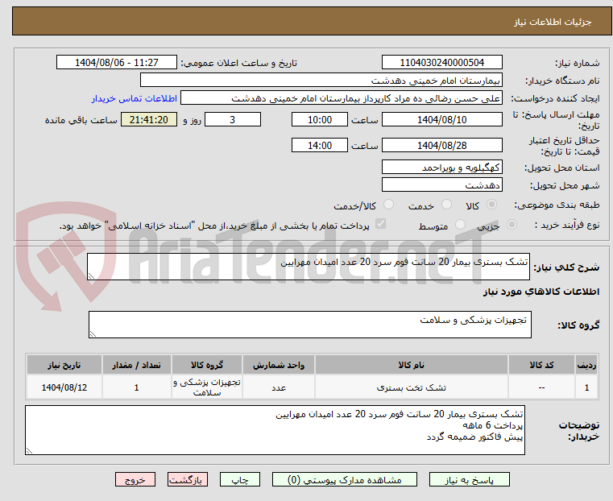
Task: Click the تعداد / مقدار column header
Action: (136, 365)
